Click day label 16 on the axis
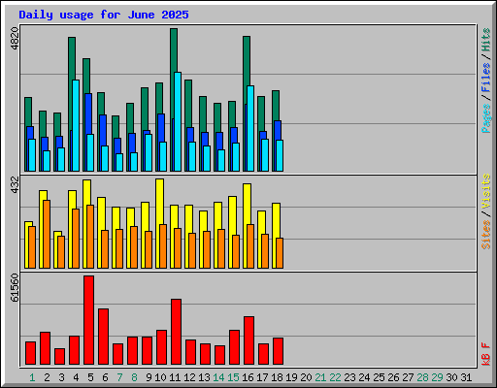Screen dimensions: 497x388 coord(248,377)
